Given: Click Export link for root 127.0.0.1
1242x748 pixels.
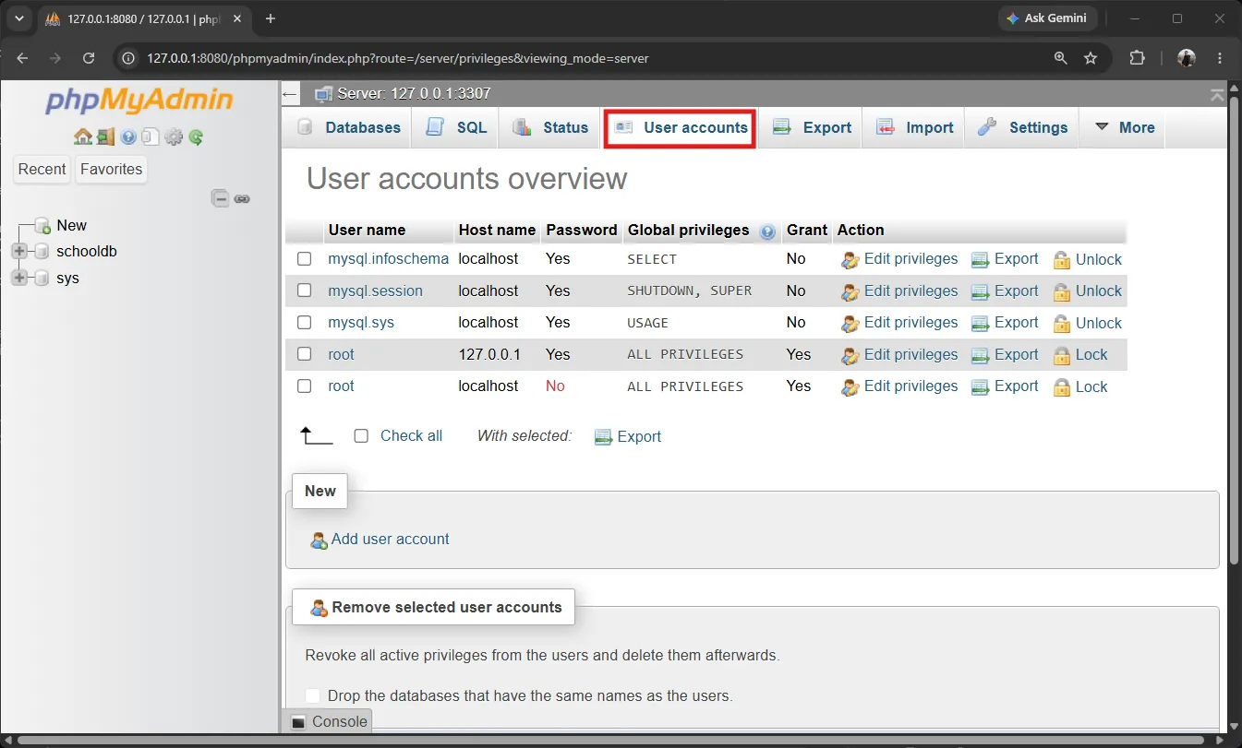Looking at the screenshot, I should pyautogui.click(x=1016, y=355).
